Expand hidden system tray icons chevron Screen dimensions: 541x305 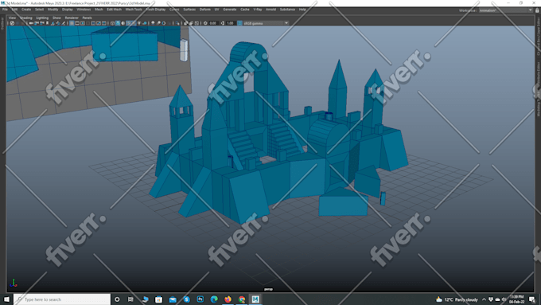484,299
